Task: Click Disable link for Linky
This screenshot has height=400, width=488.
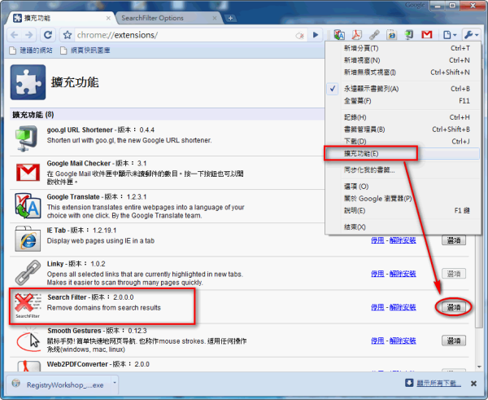Action: (x=377, y=274)
